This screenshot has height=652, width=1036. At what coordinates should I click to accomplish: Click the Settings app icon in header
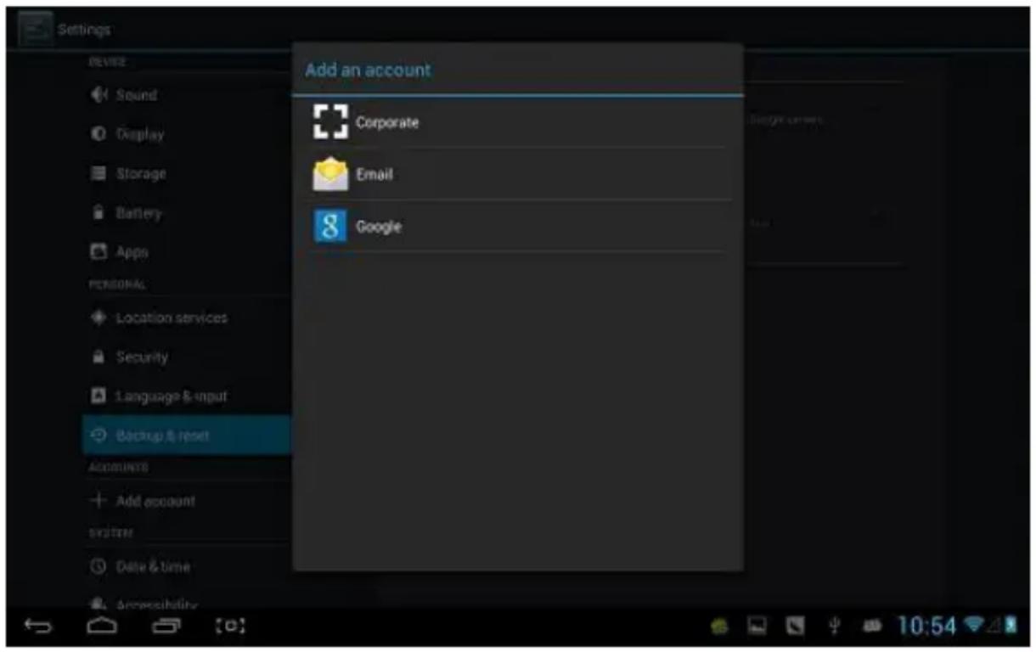coord(35,30)
